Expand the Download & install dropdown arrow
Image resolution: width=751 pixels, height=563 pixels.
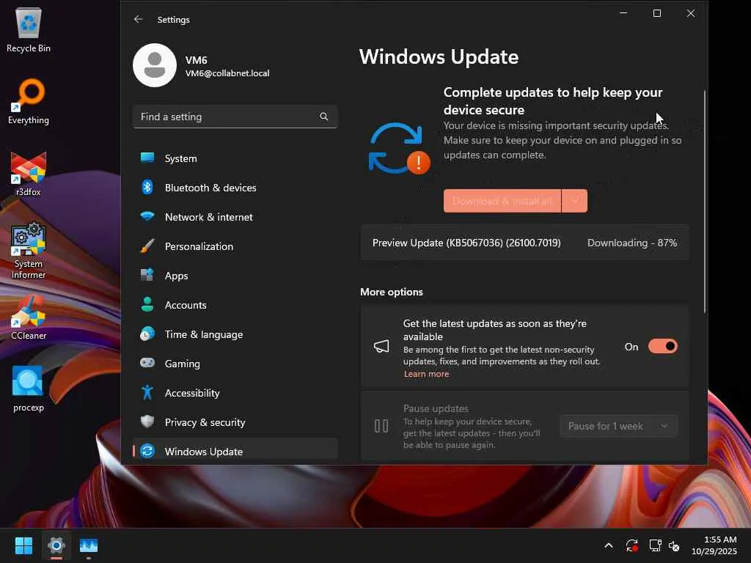coord(575,201)
